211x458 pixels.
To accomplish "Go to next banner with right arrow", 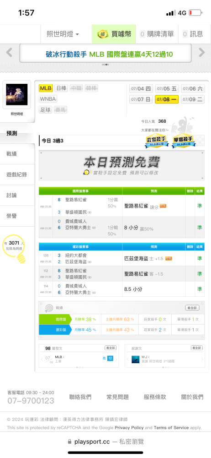I will 202,53.
